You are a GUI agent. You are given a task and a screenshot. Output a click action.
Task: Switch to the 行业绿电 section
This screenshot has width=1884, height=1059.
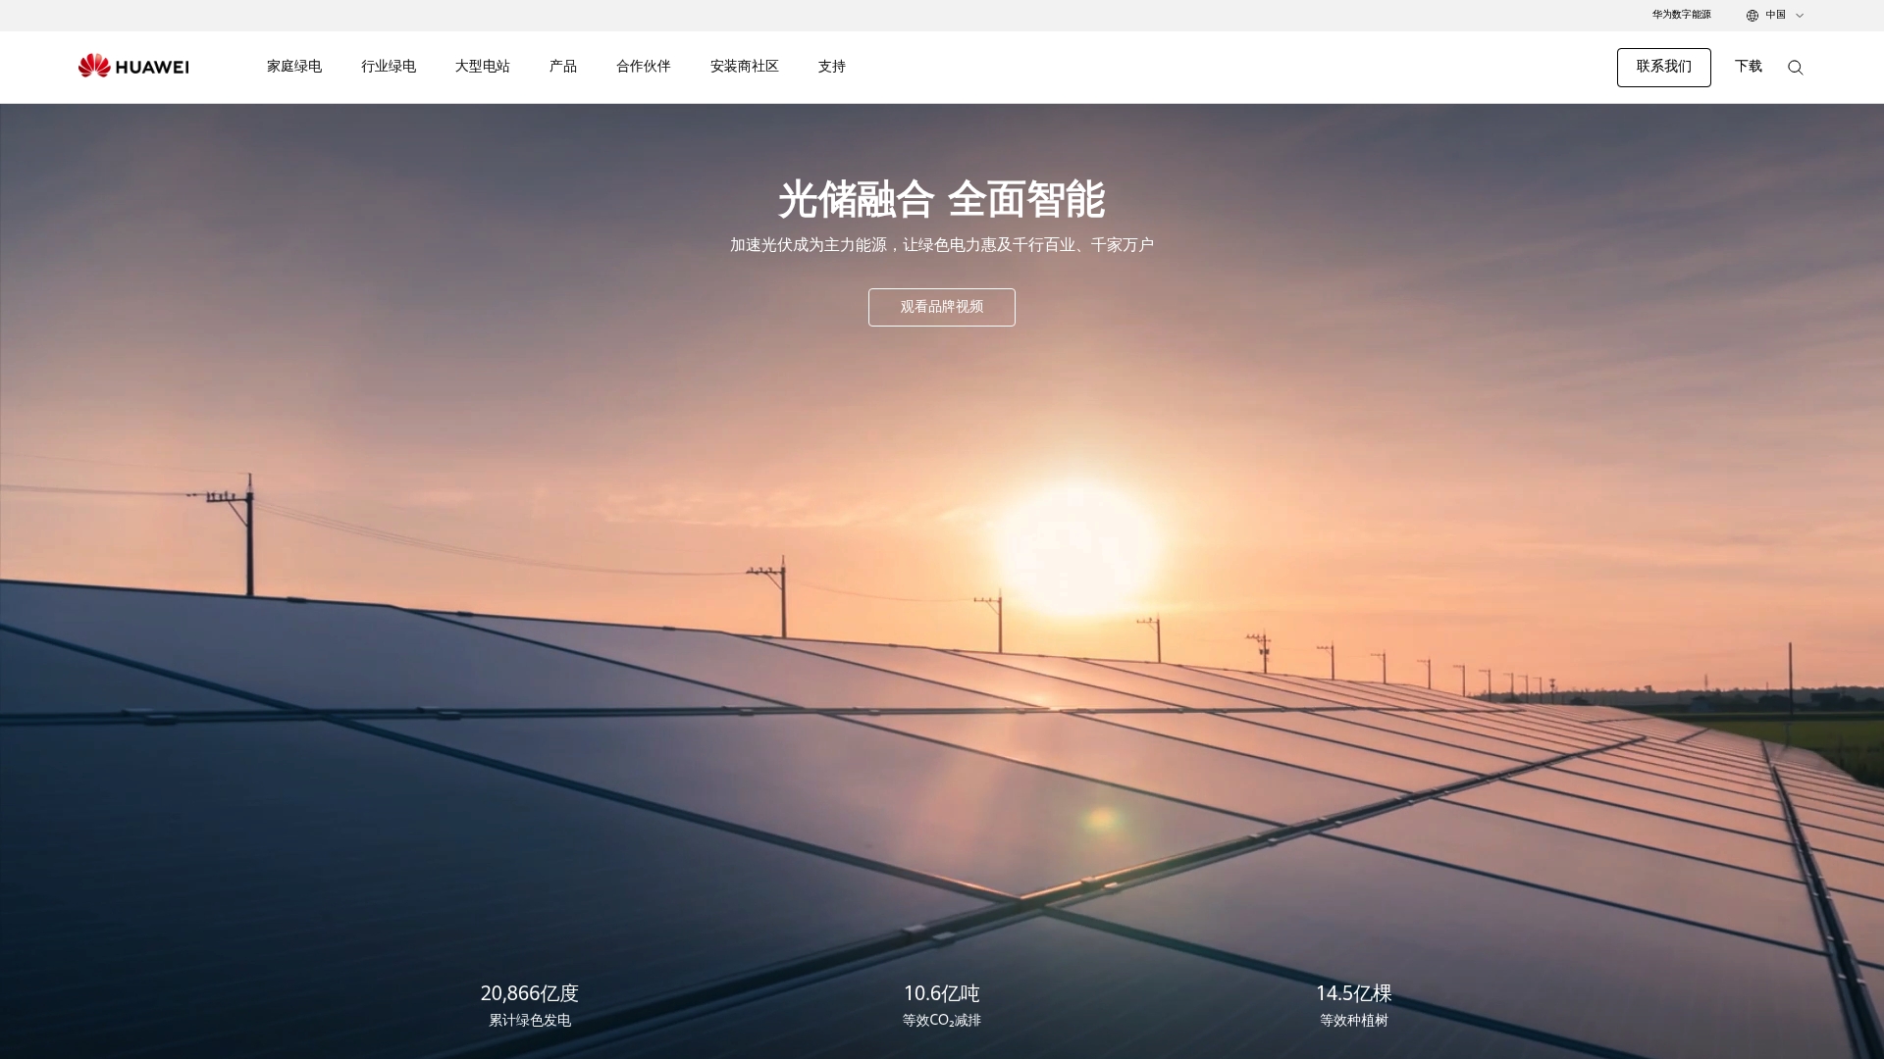click(x=389, y=67)
